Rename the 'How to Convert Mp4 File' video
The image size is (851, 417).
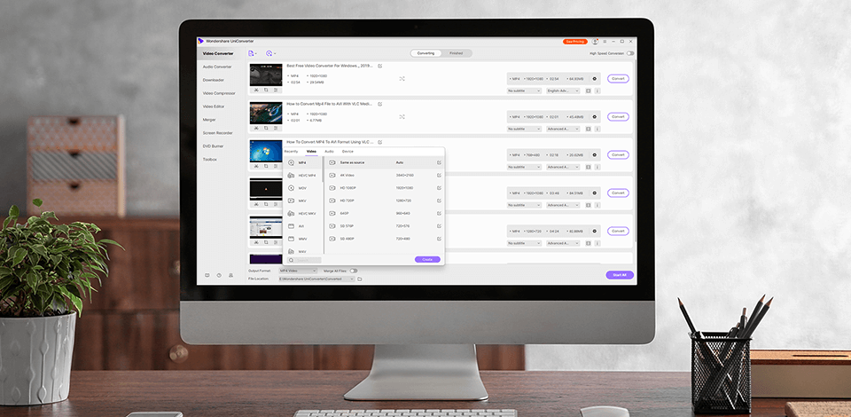[x=380, y=104]
